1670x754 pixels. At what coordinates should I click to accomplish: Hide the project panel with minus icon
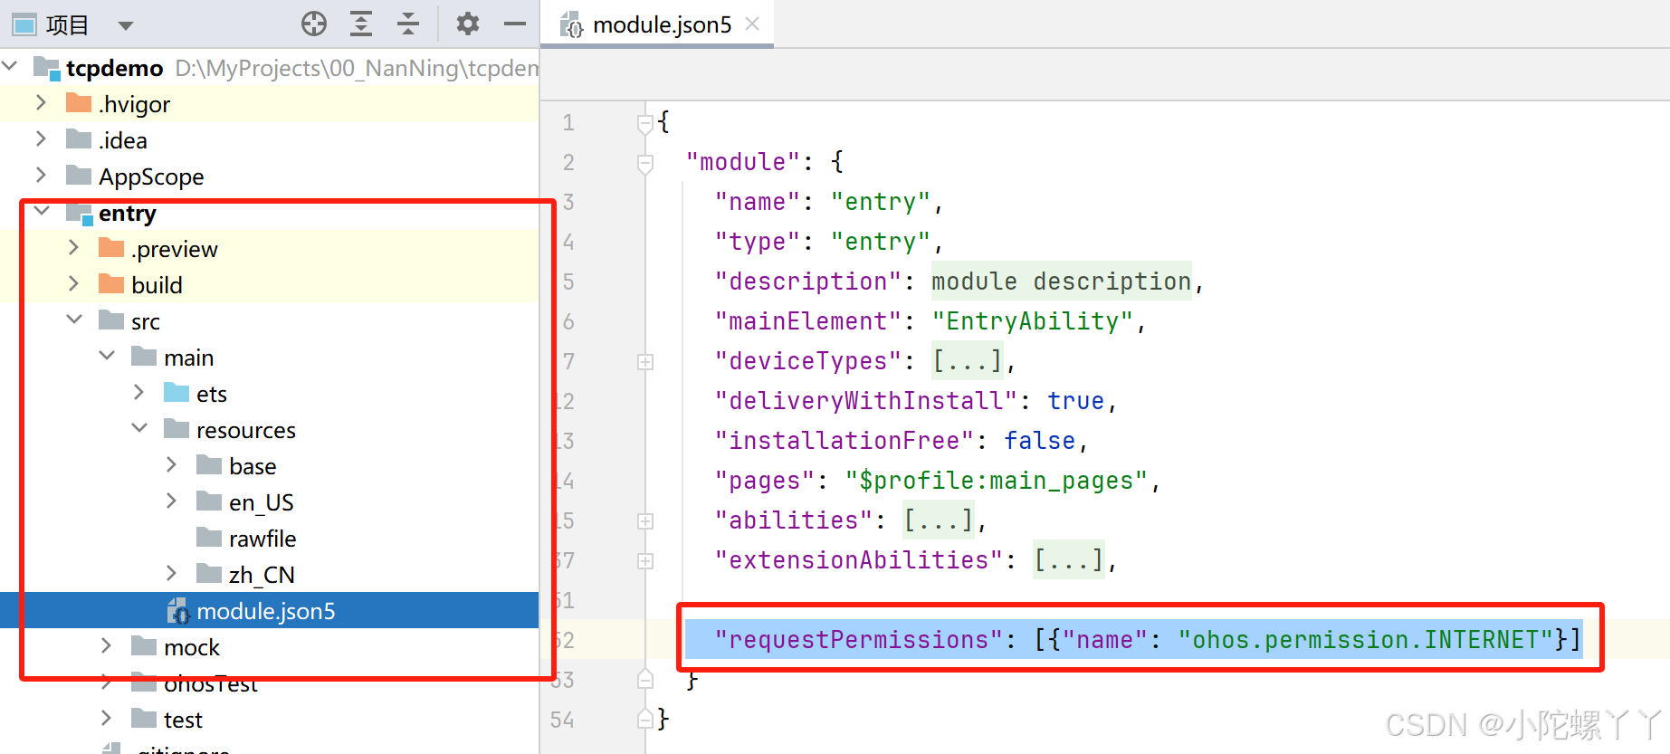(515, 24)
